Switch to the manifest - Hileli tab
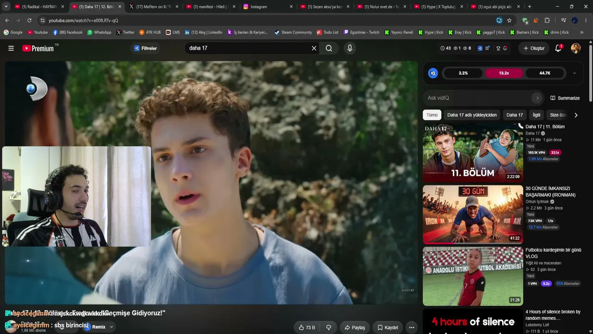 pos(211,6)
